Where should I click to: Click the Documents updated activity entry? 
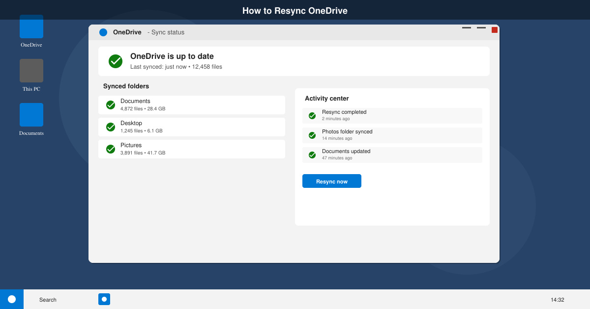(x=392, y=155)
